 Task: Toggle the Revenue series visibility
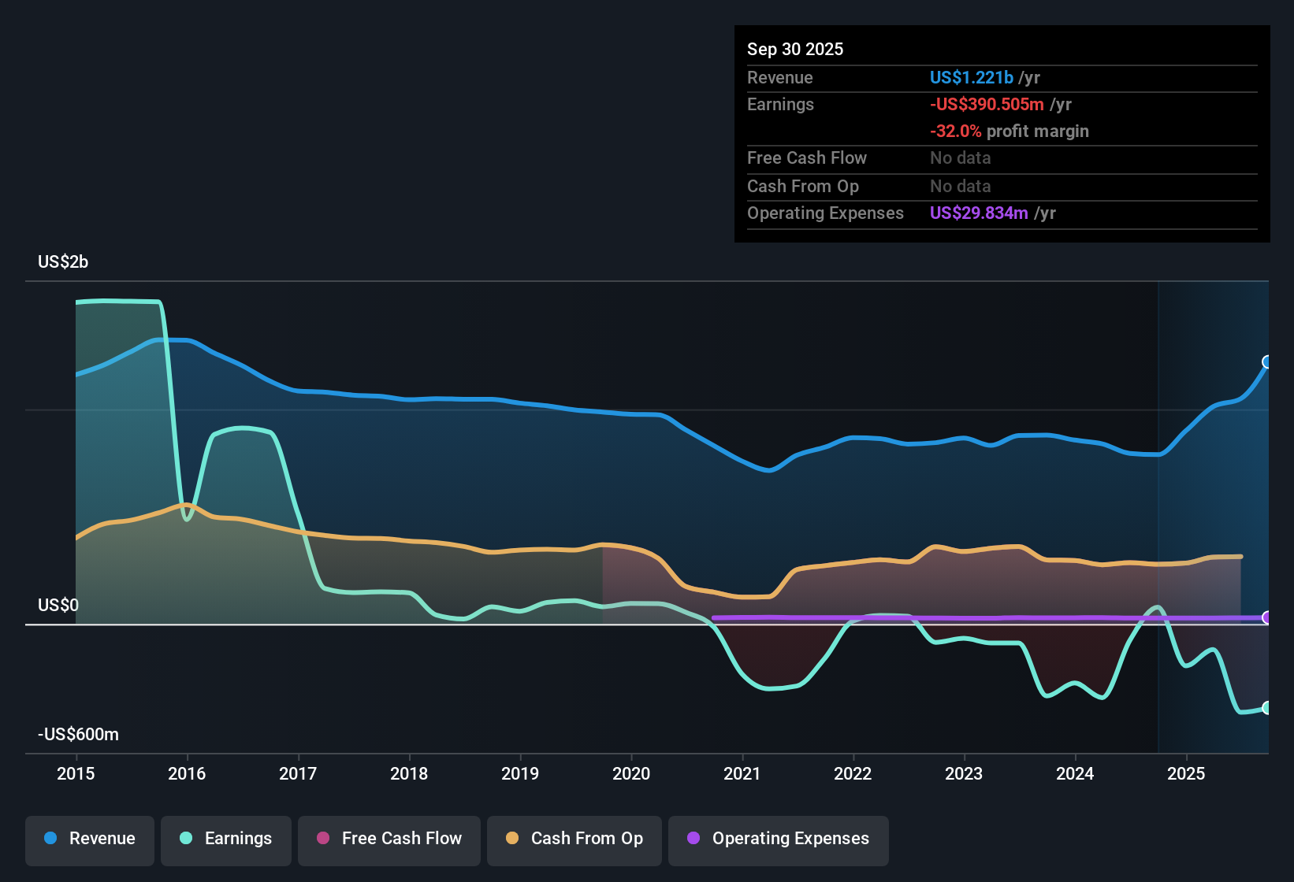(89, 839)
